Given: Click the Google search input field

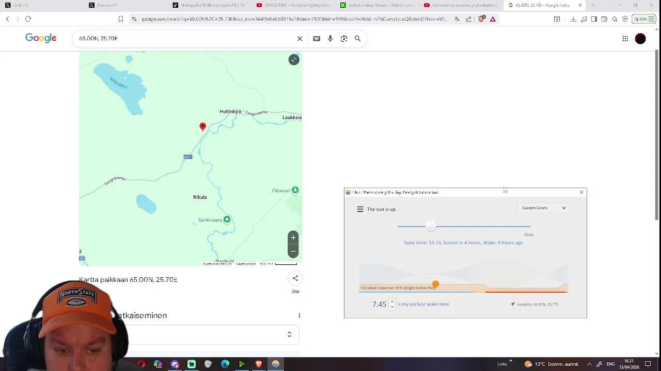Looking at the screenshot, I should click(x=186, y=39).
